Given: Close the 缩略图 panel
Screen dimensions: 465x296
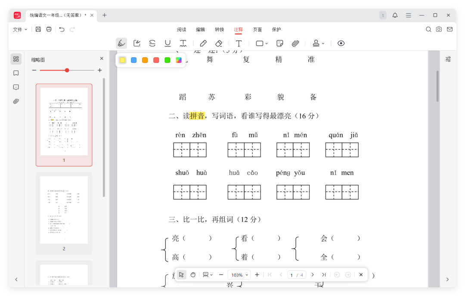Looking at the screenshot, I should click(102, 59).
